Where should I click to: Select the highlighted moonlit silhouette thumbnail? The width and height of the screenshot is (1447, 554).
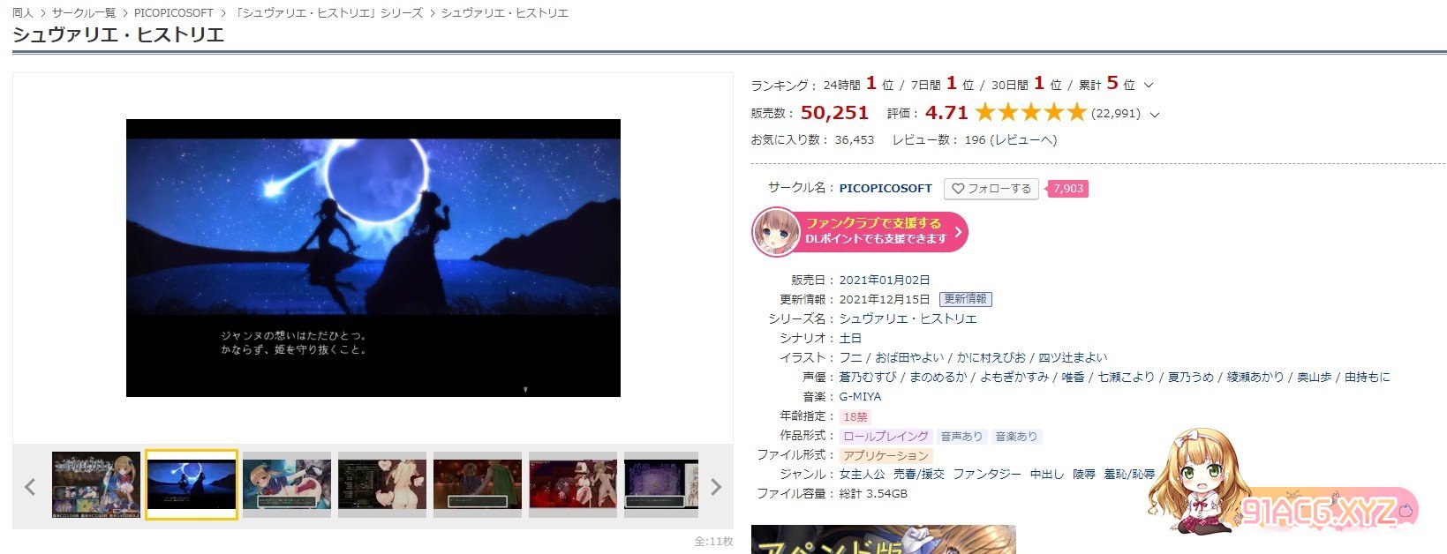192,484
